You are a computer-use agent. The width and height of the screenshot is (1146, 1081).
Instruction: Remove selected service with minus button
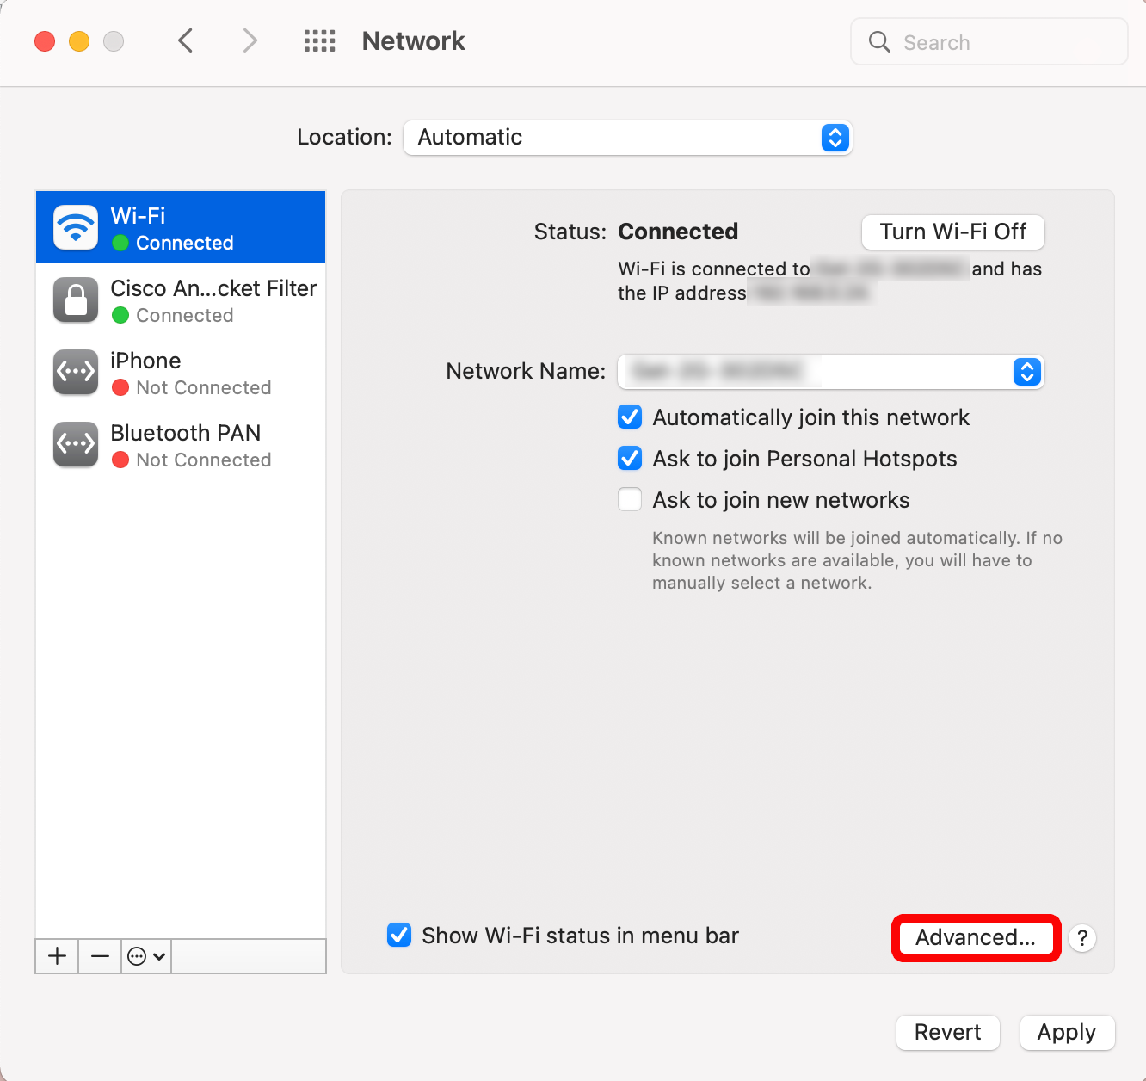(100, 956)
